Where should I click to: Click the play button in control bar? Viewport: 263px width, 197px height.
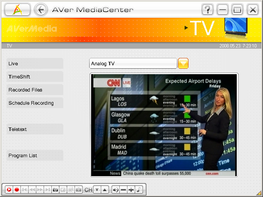point(9,190)
